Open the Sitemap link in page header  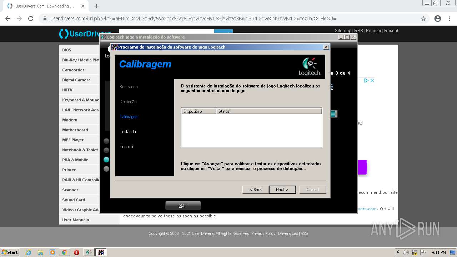[x=343, y=31]
